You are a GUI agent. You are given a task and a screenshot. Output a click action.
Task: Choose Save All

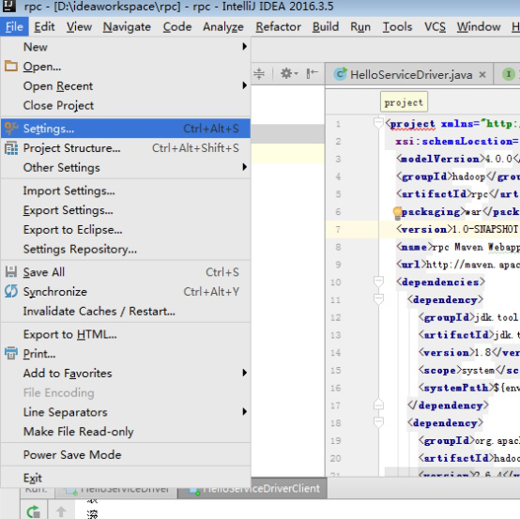126,272
